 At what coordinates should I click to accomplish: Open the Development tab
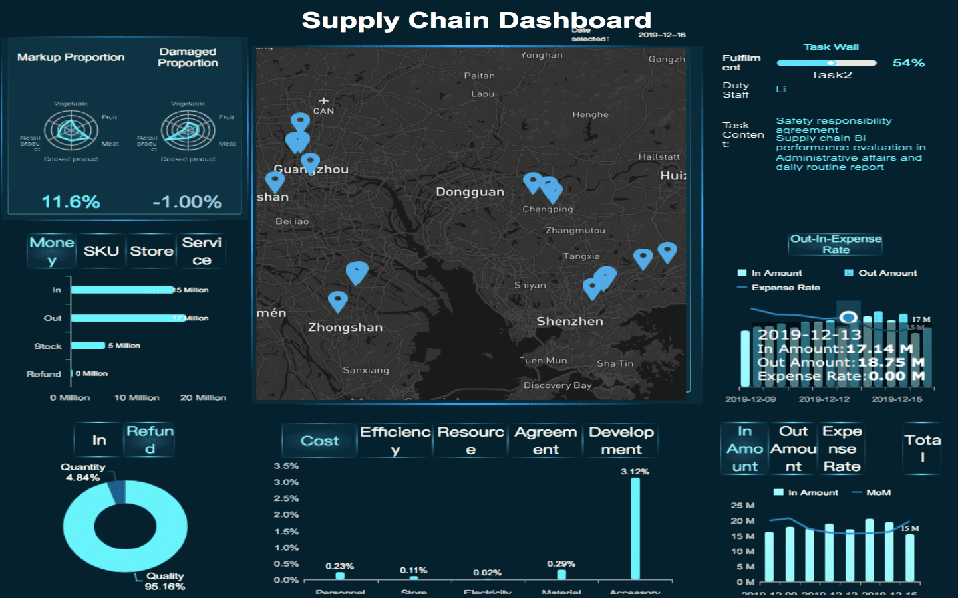pyautogui.click(x=621, y=441)
